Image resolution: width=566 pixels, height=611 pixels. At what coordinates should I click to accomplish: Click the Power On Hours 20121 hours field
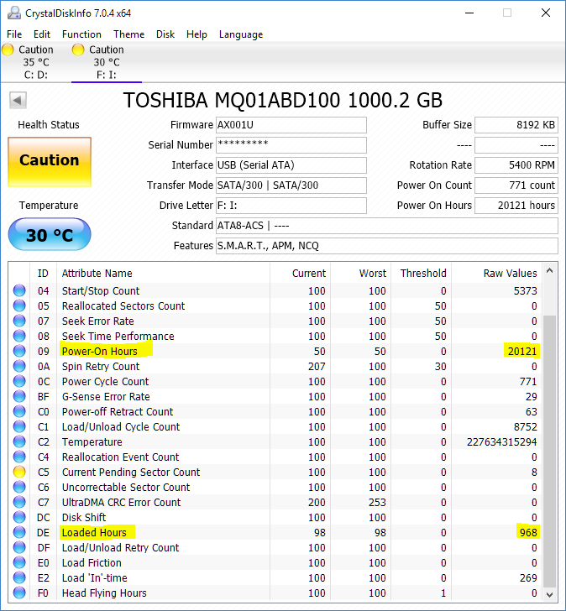tap(516, 206)
